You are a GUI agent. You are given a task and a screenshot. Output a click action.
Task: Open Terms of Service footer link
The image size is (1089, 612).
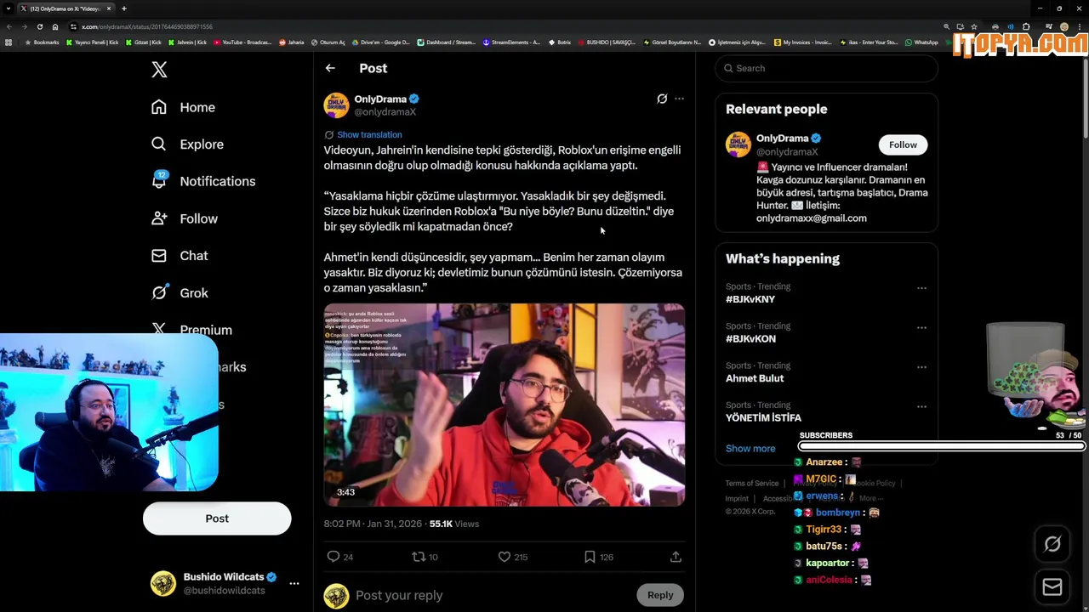(752, 483)
